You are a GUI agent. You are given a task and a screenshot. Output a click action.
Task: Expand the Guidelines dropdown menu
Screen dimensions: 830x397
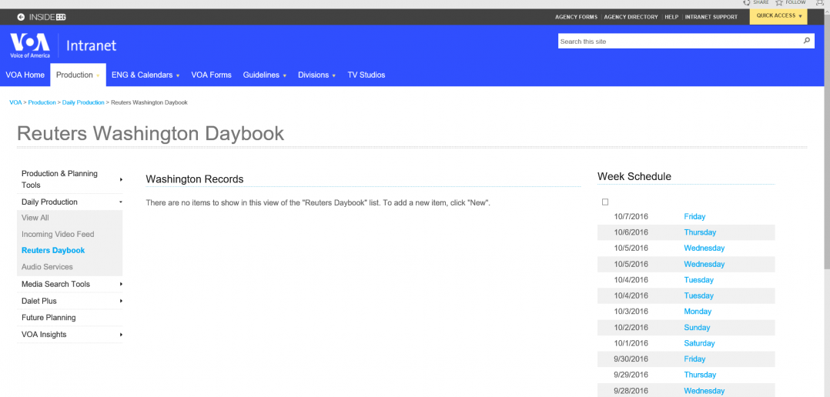tap(285, 75)
